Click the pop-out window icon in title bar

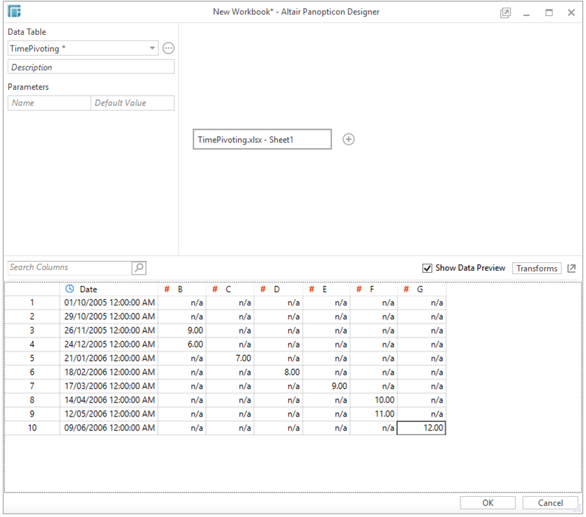point(505,13)
